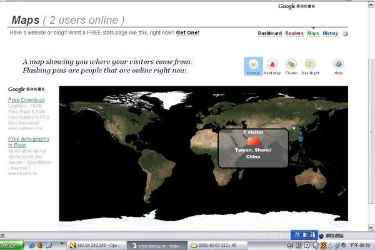Click the www.bissantz.de ad URL
Screen dimensions: 375x250
[22, 174]
